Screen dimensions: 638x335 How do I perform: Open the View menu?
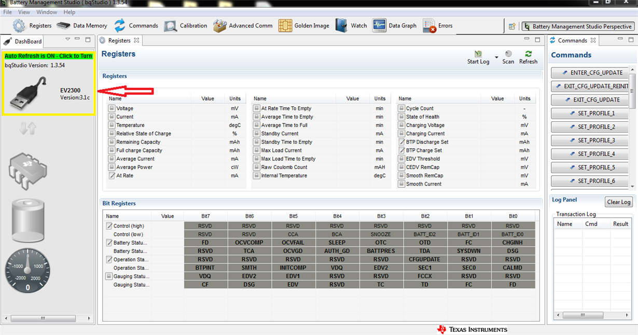pos(24,12)
